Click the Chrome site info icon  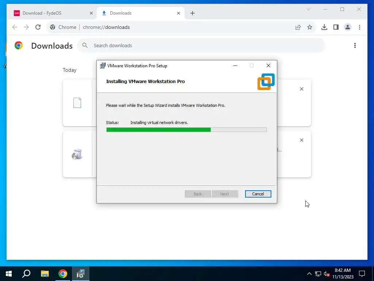point(53,27)
